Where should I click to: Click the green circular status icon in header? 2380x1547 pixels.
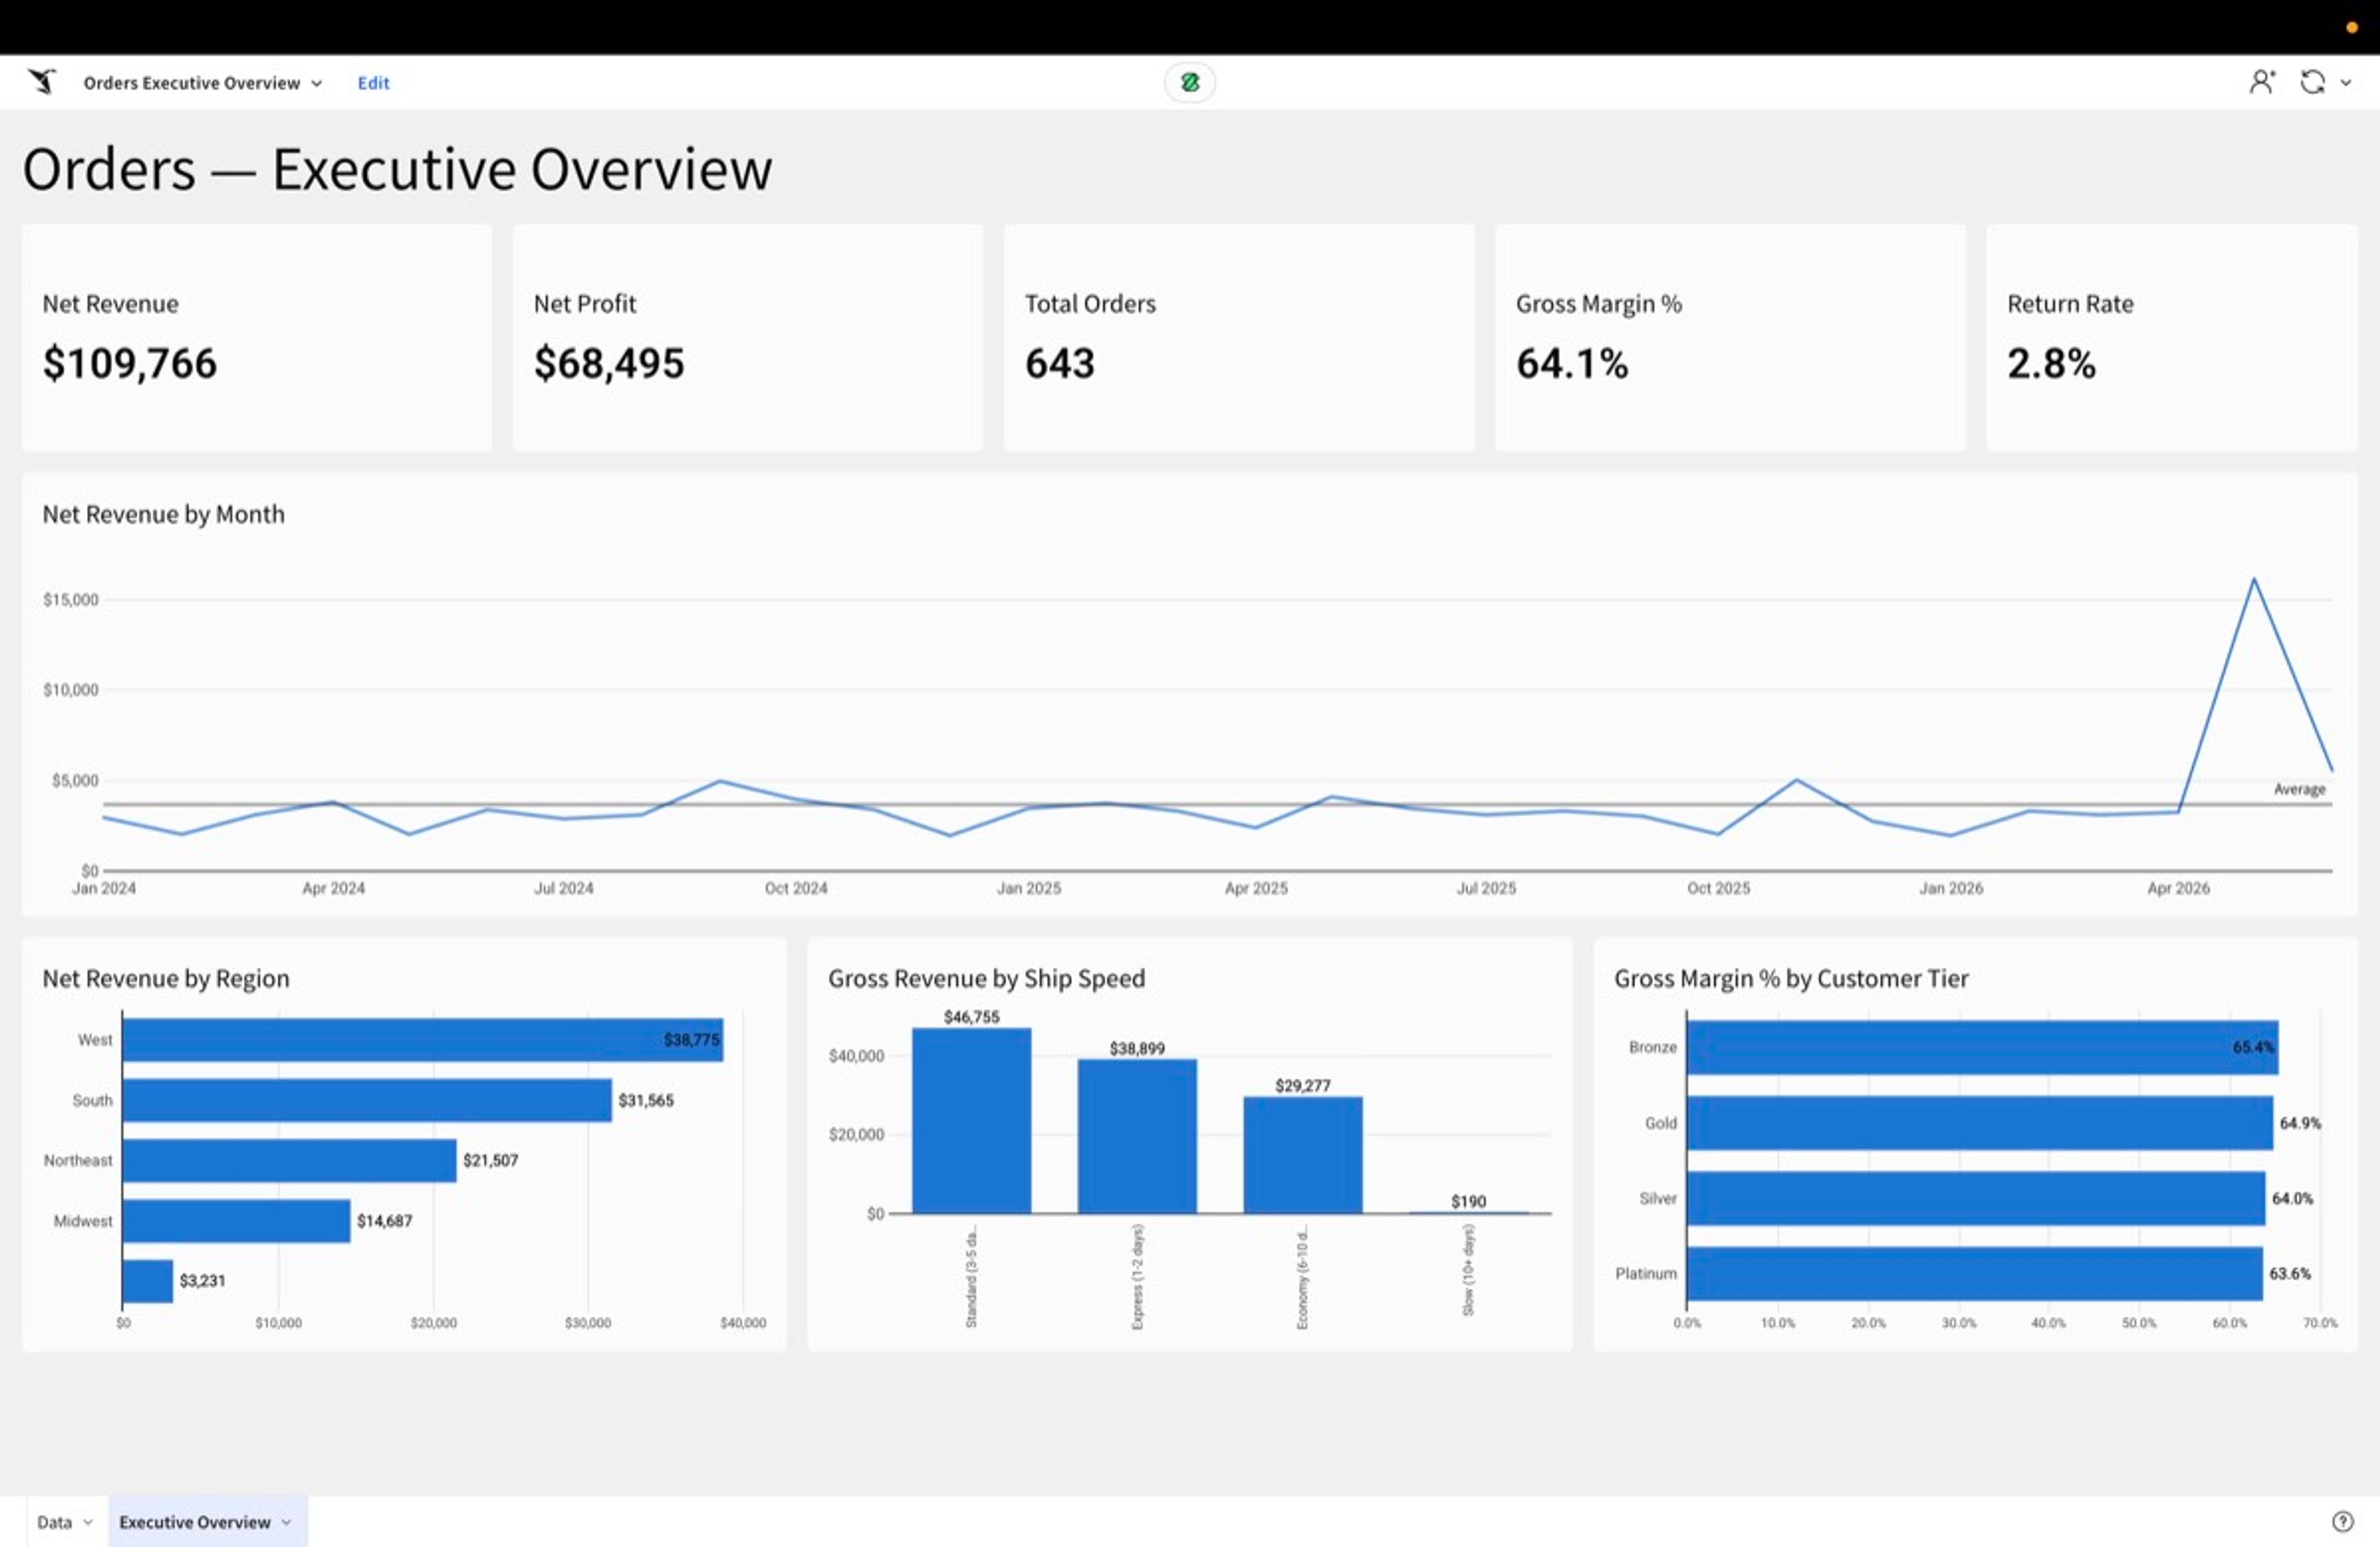(x=1189, y=83)
